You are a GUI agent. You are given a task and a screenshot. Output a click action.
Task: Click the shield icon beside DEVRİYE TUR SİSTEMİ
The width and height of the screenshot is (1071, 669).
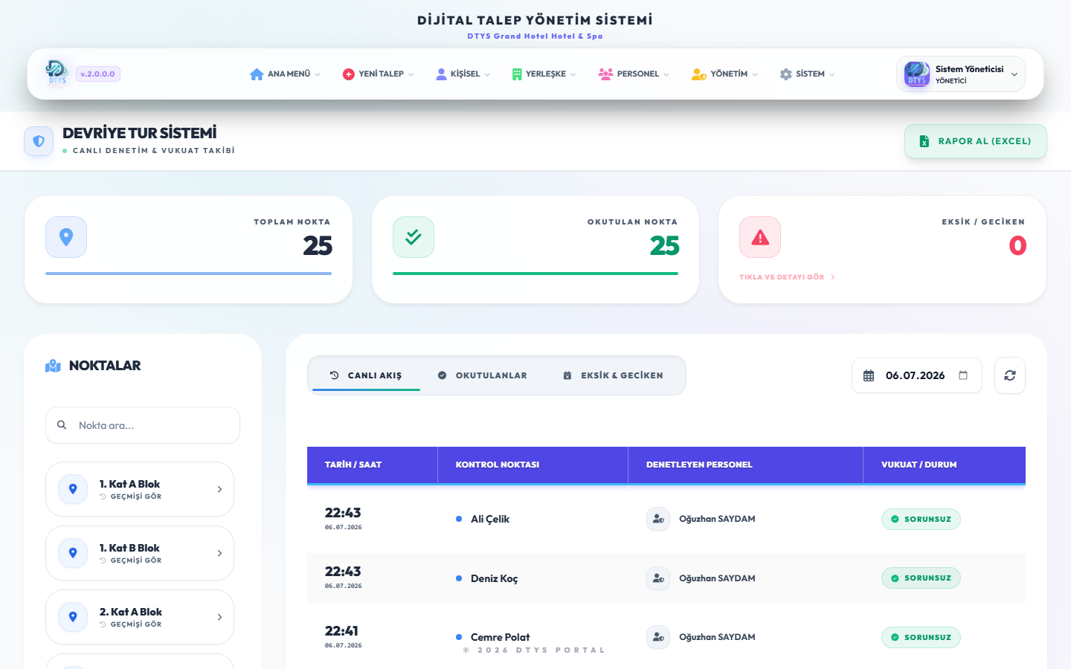tap(39, 141)
